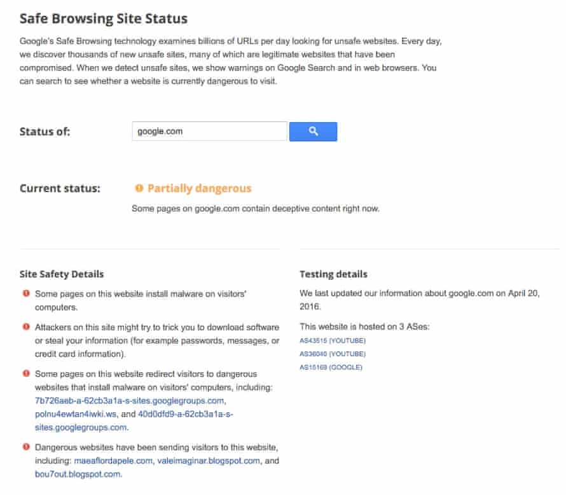Click the google.com search input field
This screenshot has height=495, width=566.
coord(210,131)
